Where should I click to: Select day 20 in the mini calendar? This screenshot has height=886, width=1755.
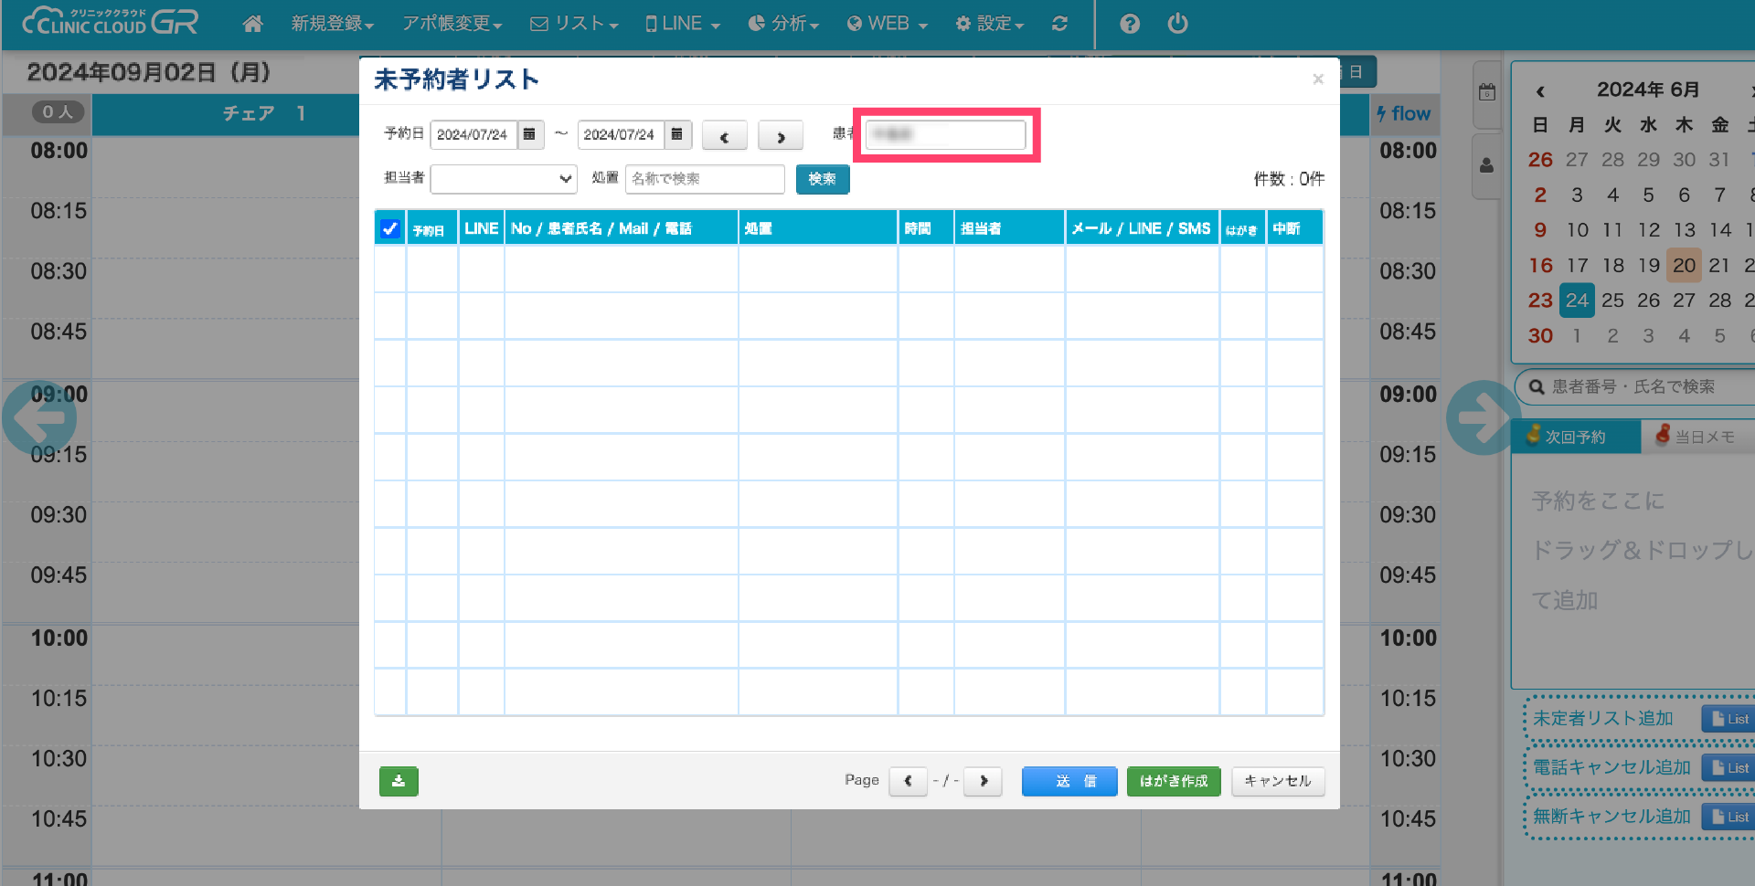[x=1684, y=265]
